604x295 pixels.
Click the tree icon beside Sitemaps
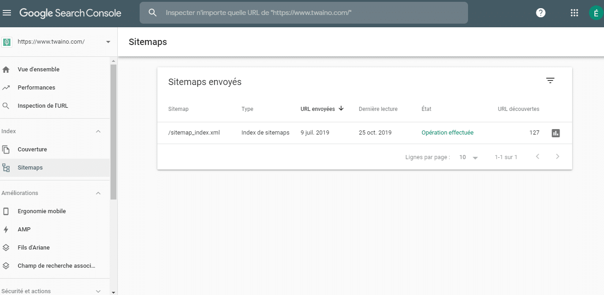(x=6, y=168)
